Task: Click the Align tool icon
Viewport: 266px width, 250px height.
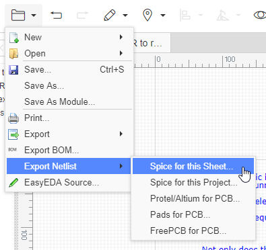Action: click(x=185, y=15)
